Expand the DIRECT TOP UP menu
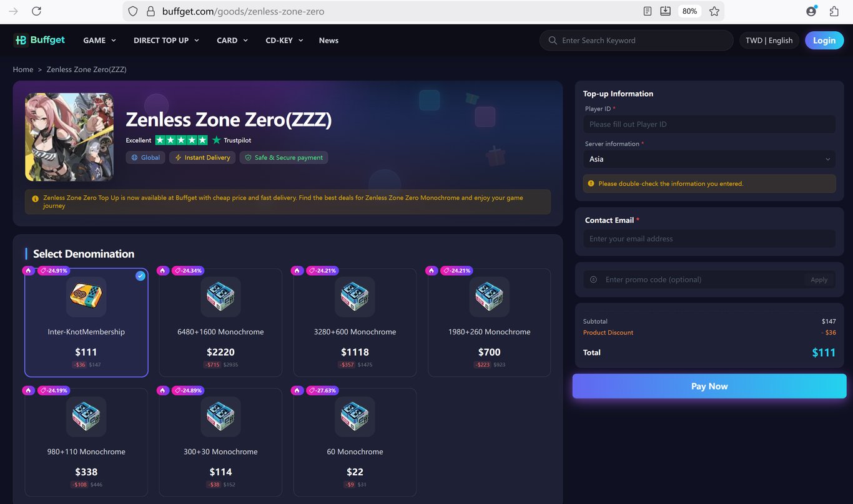853x504 pixels. (x=166, y=41)
